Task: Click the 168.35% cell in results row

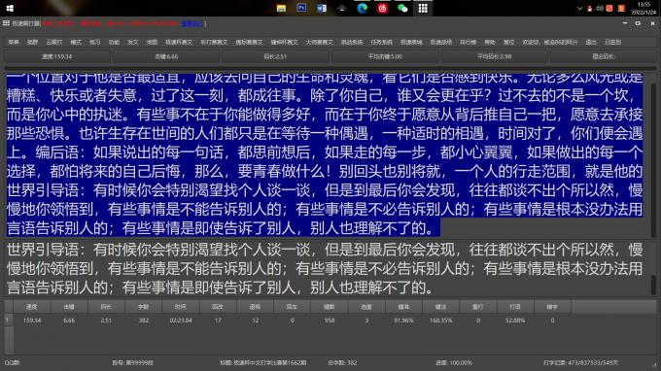Action: [x=440, y=320]
